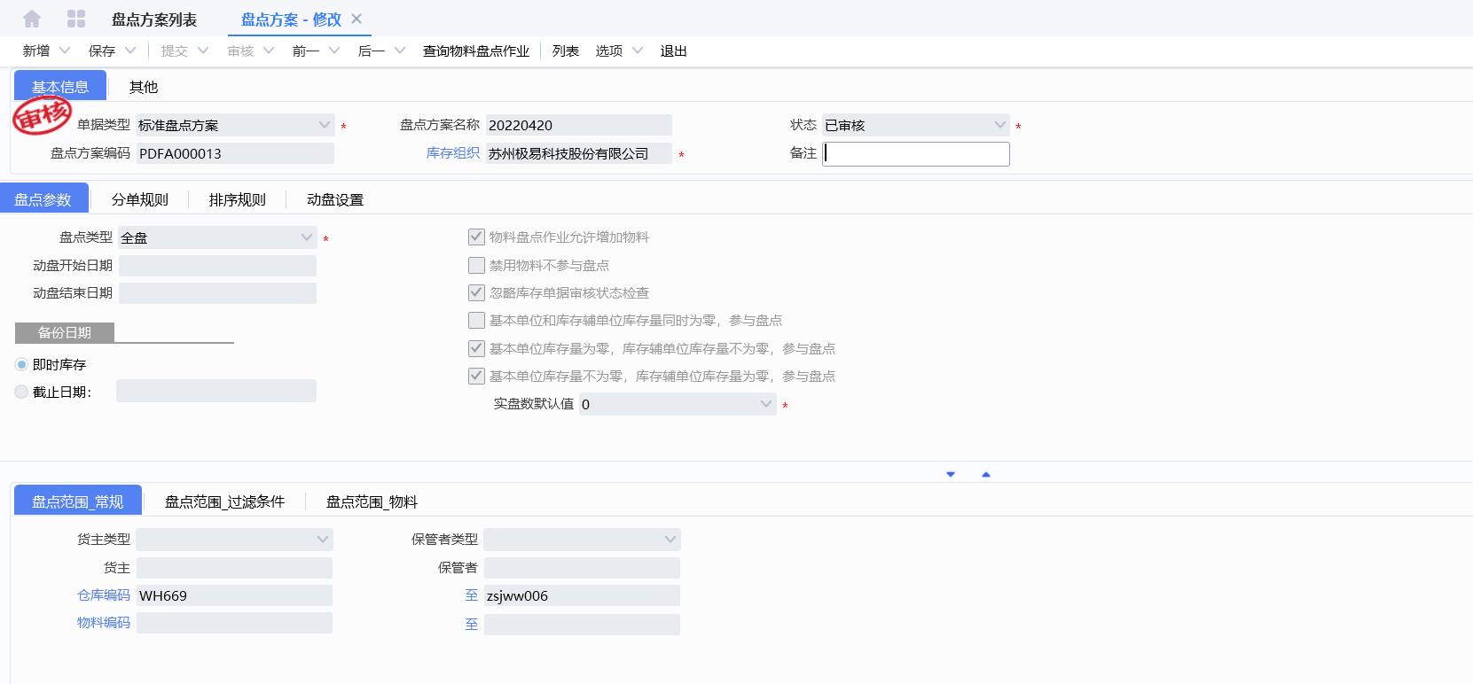Click the 物料编码 input field
Screen dimensions: 1473x684
tap(234, 623)
